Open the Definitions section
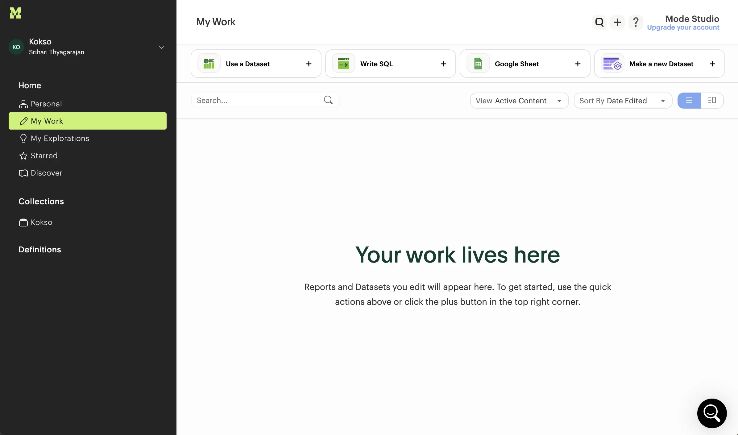Image resolution: width=738 pixels, height=435 pixels. (x=40, y=250)
